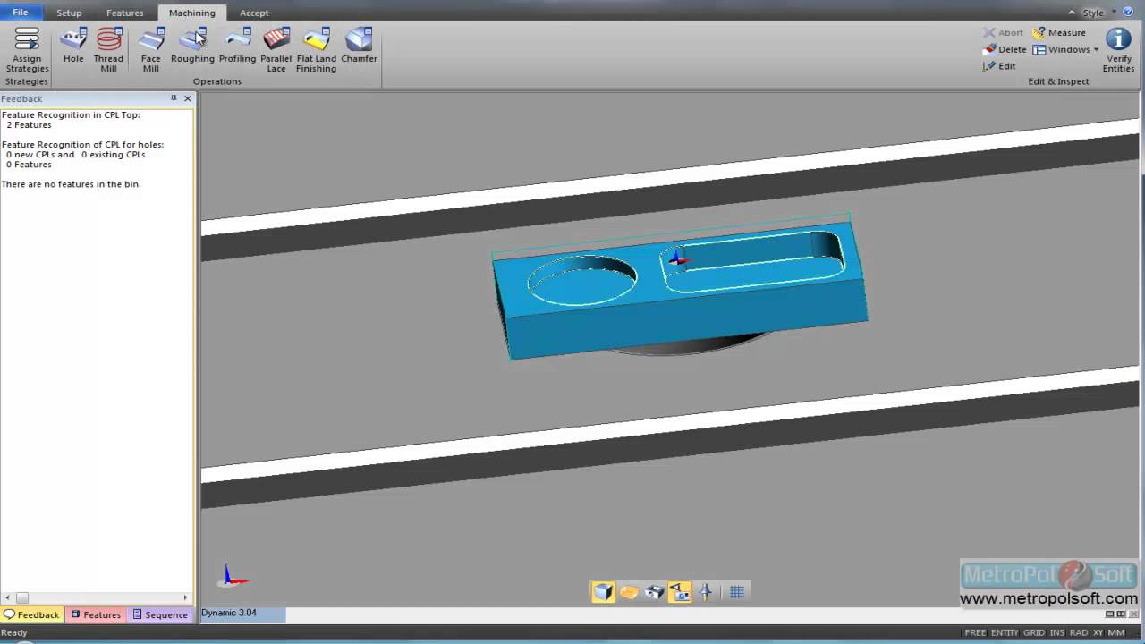Screen dimensions: 1145x644
Task: Tile document windows horizontally button
Action: coord(1110,614)
